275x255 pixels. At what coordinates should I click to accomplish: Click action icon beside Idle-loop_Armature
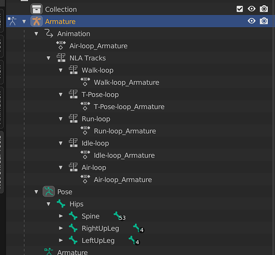[85, 155]
